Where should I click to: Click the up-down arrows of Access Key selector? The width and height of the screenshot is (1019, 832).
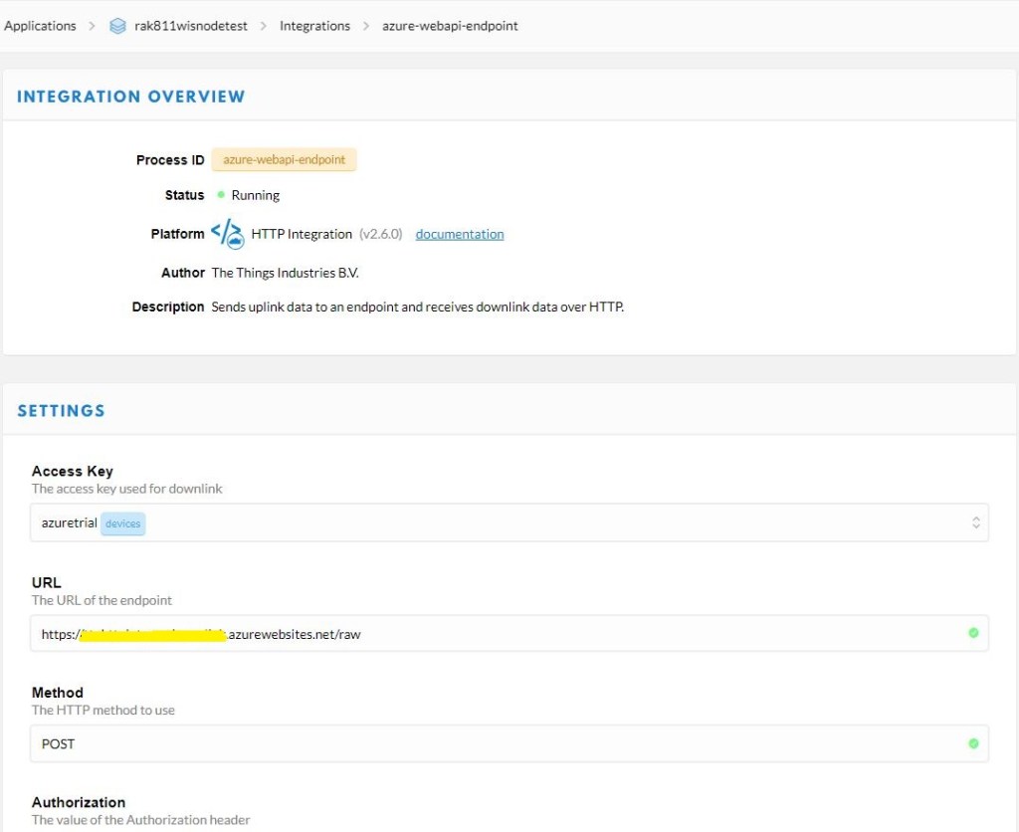coord(975,522)
